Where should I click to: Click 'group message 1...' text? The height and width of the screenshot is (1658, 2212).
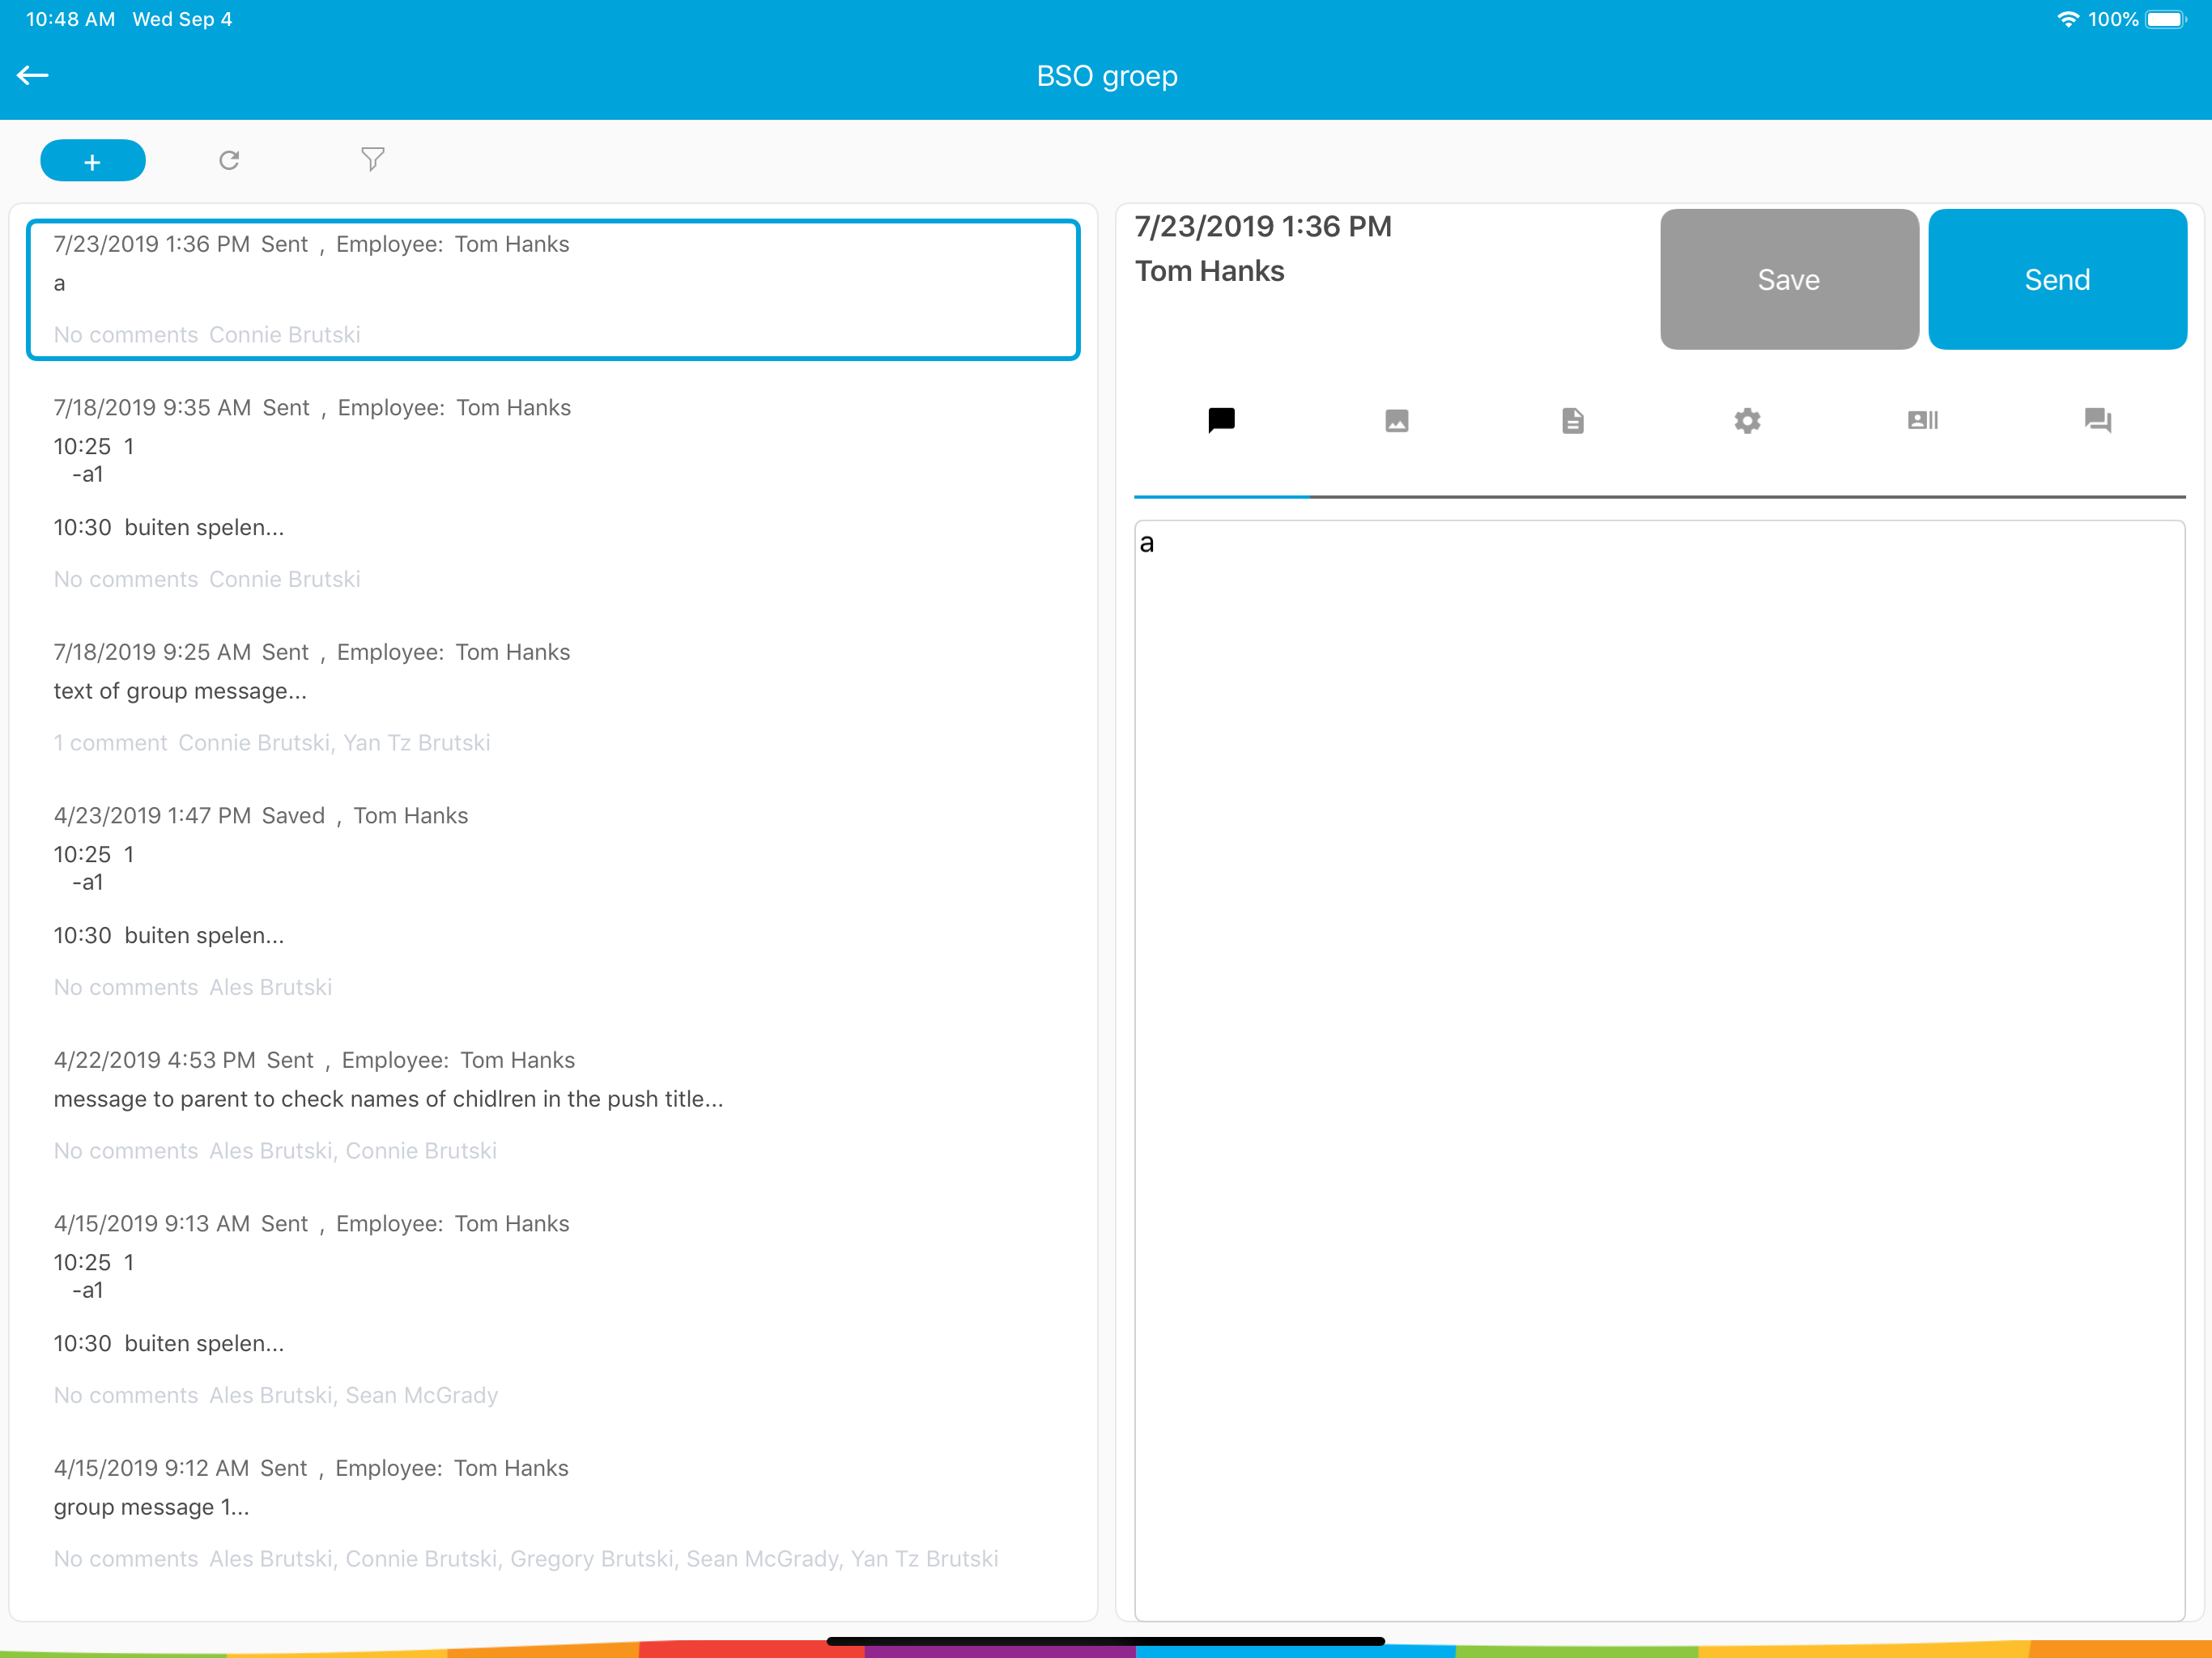click(151, 1507)
